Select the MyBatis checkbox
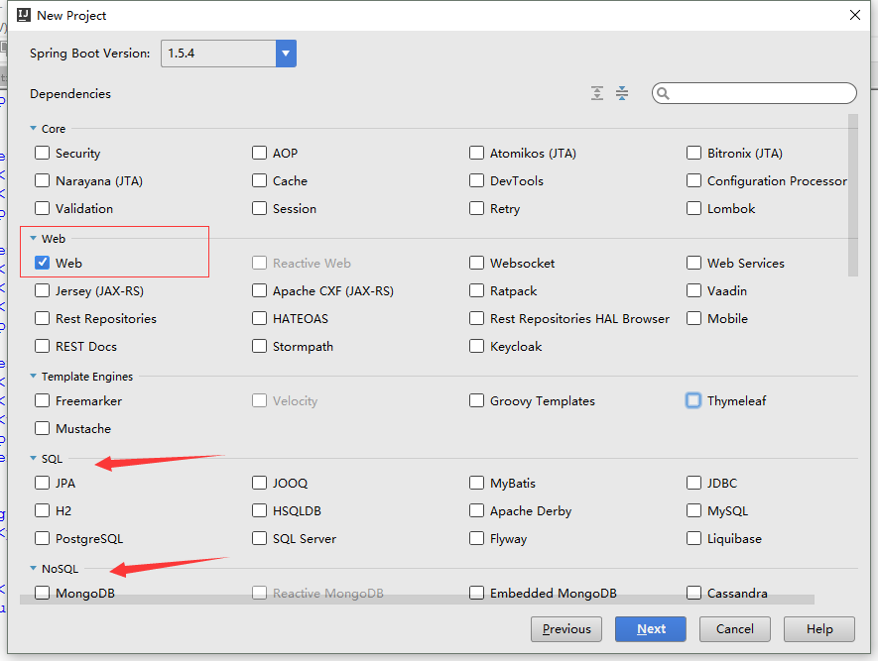Image resolution: width=878 pixels, height=661 pixels. 476,483
